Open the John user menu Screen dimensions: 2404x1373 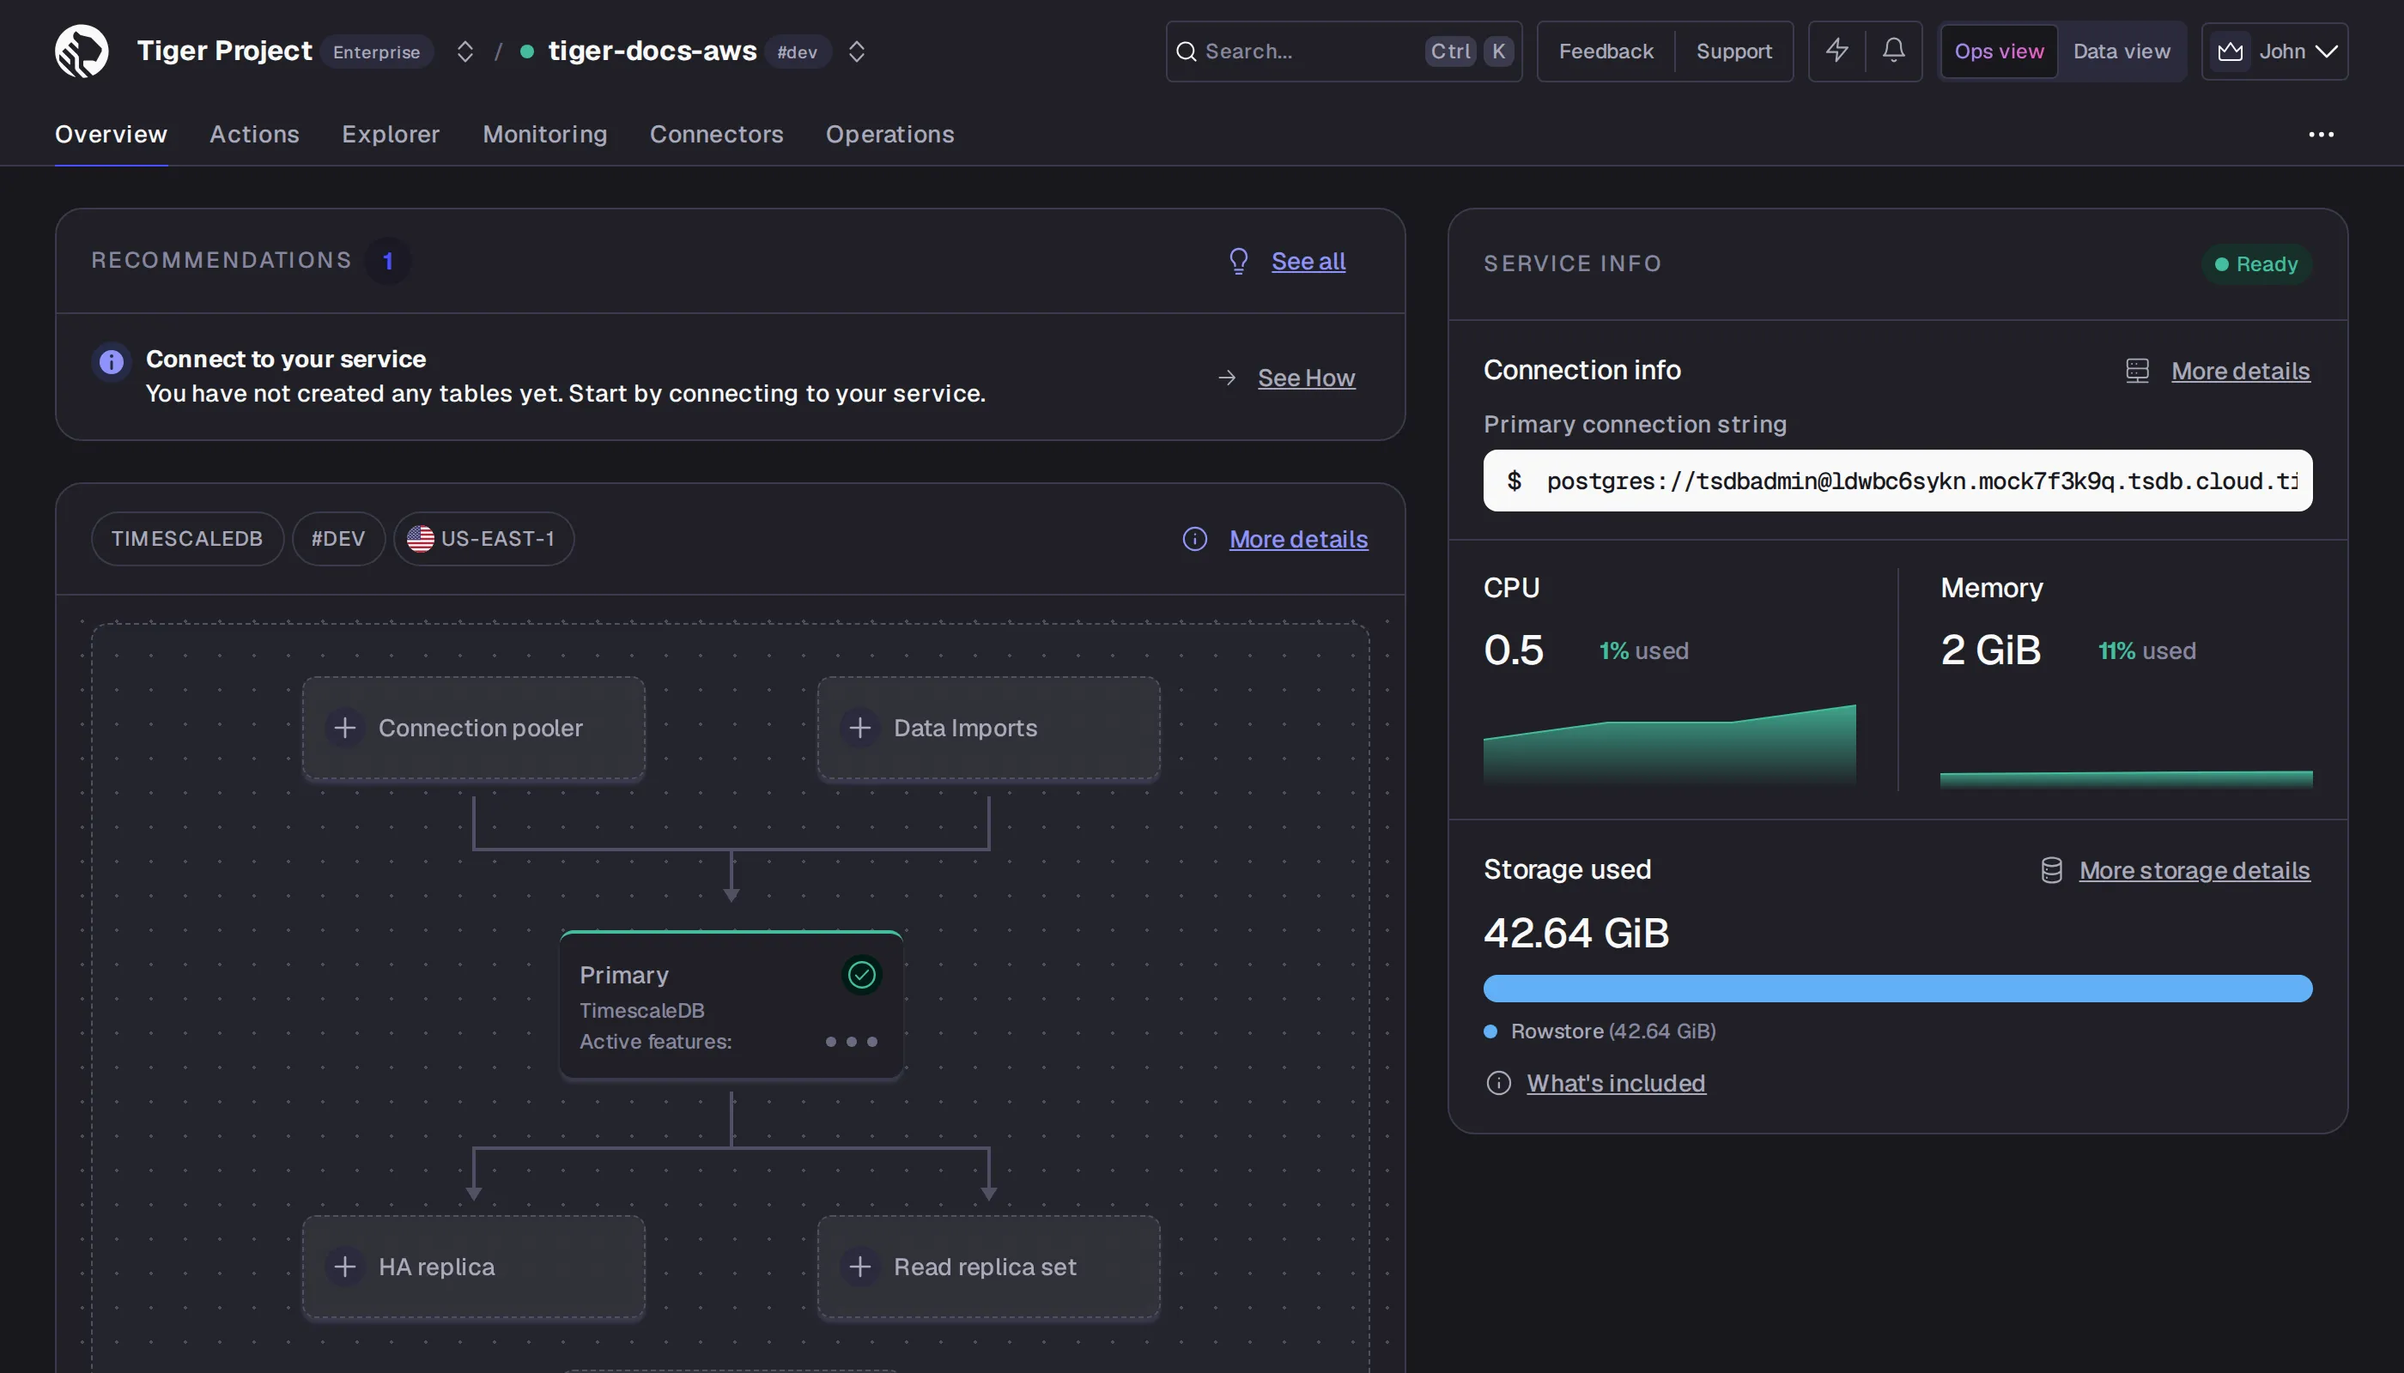[x=2273, y=51]
